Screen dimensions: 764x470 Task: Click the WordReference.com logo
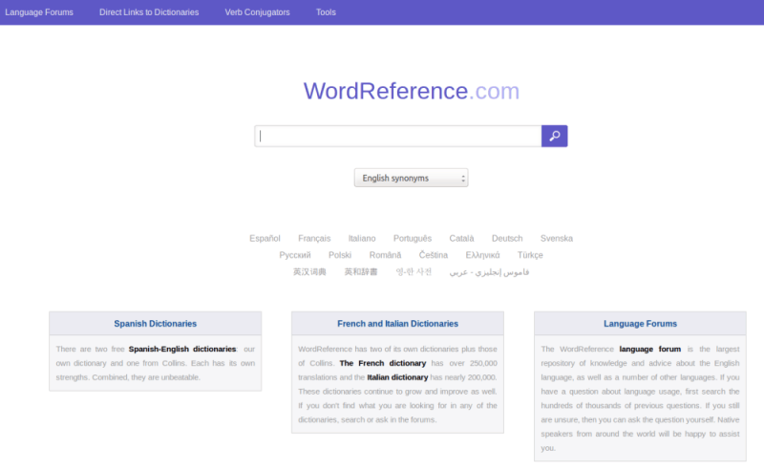412,91
